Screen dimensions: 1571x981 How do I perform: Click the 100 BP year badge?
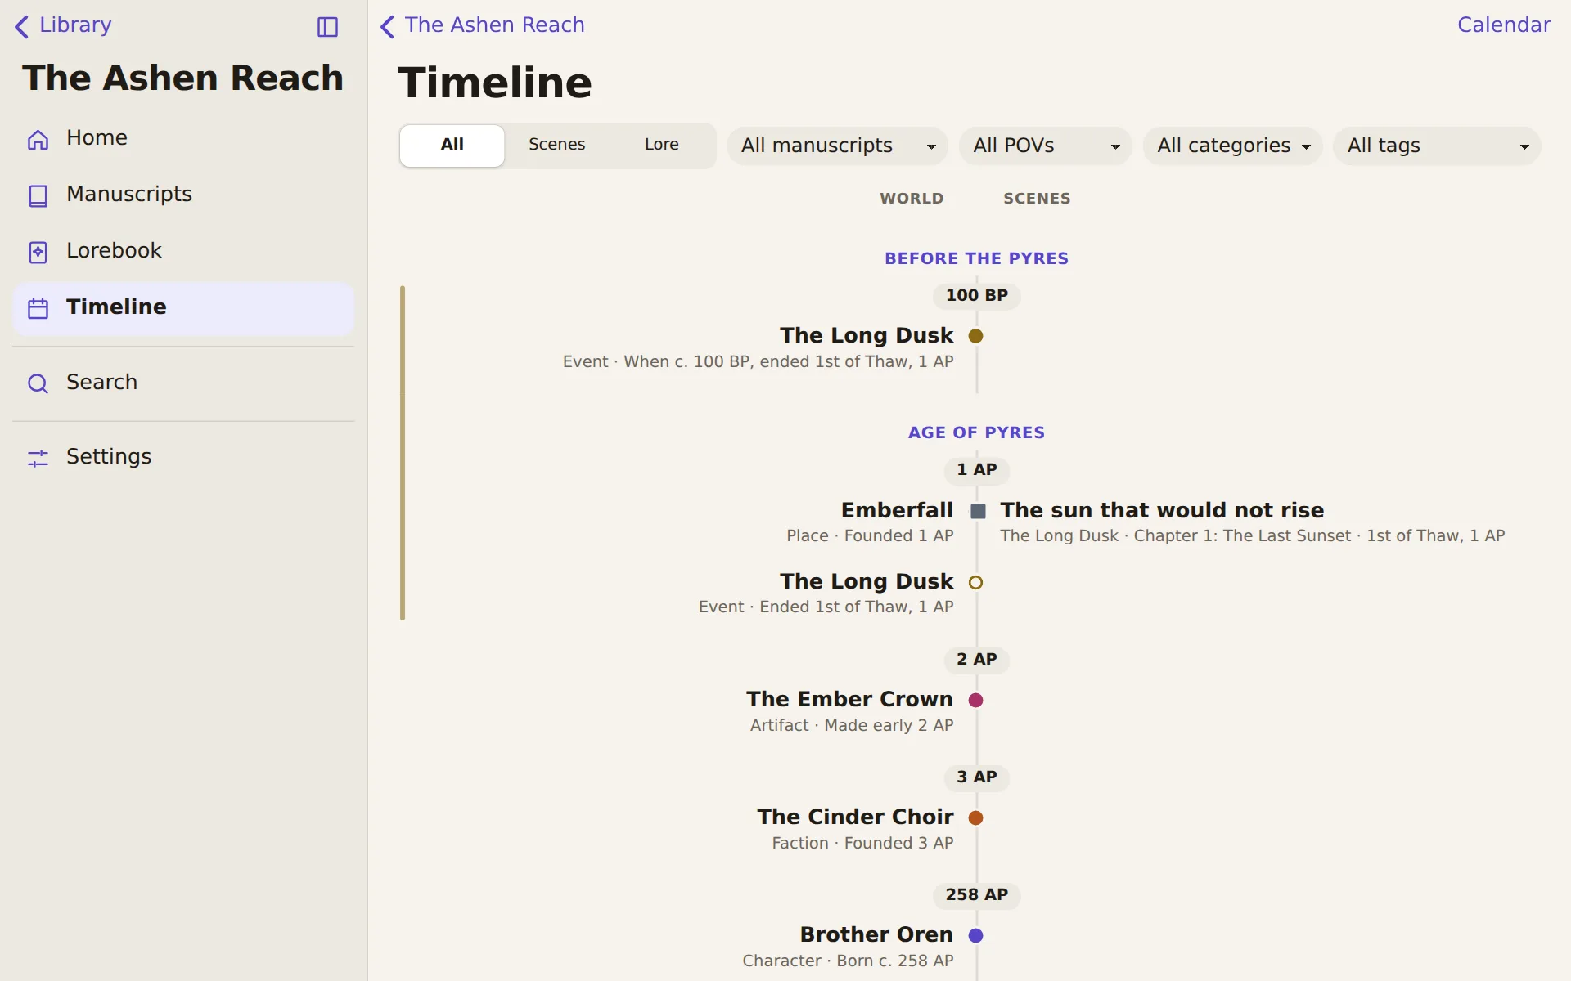coord(977,296)
